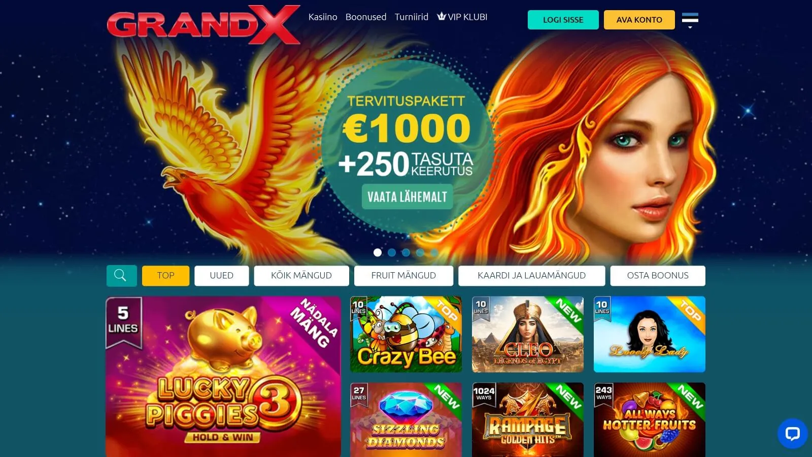812x457 pixels.
Task: Click the crown icon beside VIP KLUBI
Action: pos(442,17)
